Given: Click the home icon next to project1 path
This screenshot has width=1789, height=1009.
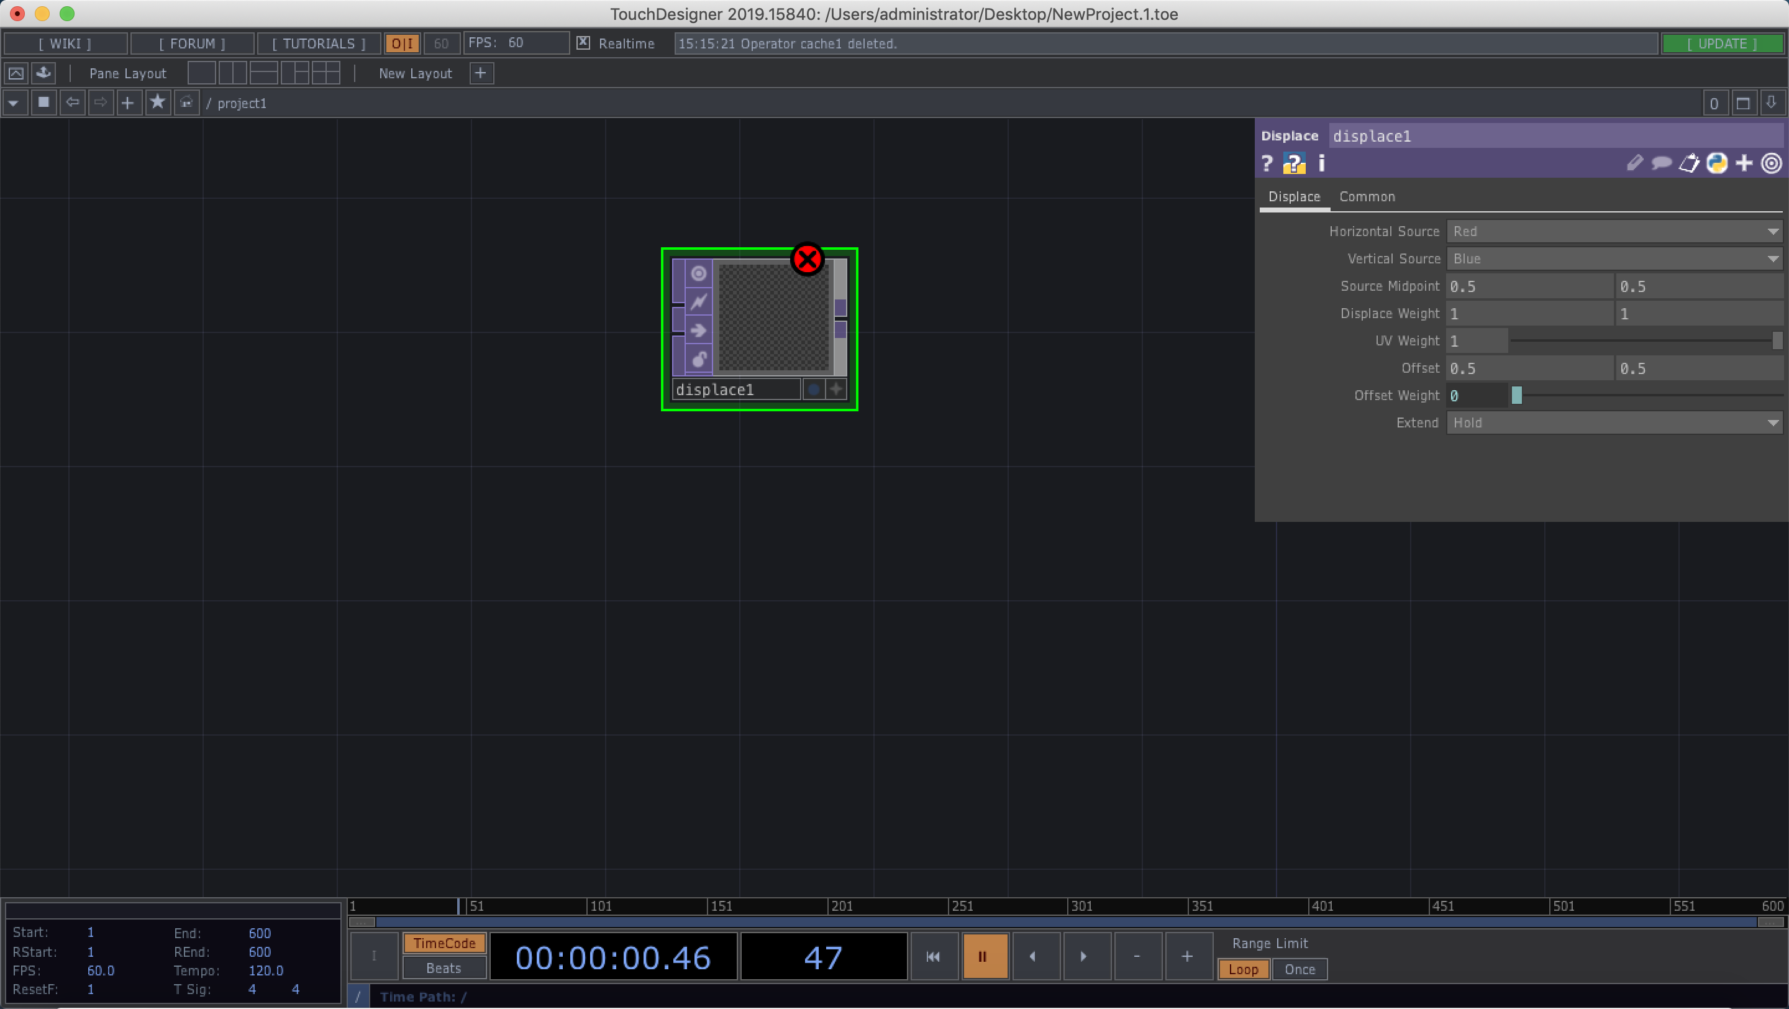Looking at the screenshot, I should tap(186, 102).
